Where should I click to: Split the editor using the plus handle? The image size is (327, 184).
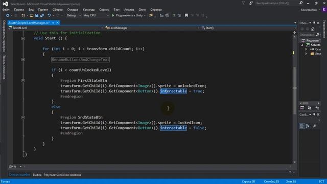coord(294,33)
